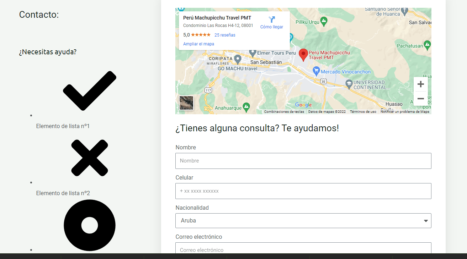Click the Mercado Vinocanchon shopping marker
Viewport: 467px width, 259px height.
pyautogui.click(x=316, y=71)
